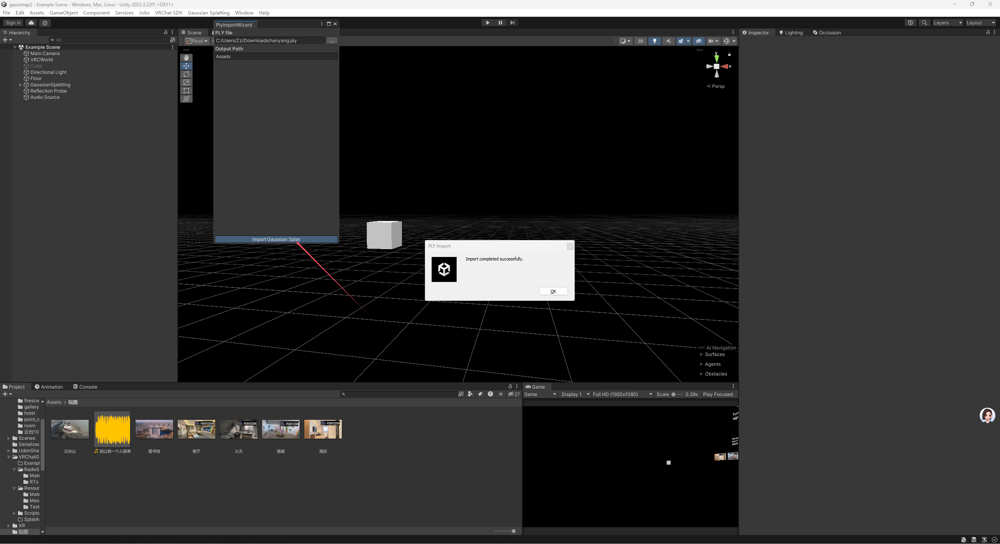
Task: Select the Scale tool in Scene
Action: pyautogui.click(x=186, y=82)
